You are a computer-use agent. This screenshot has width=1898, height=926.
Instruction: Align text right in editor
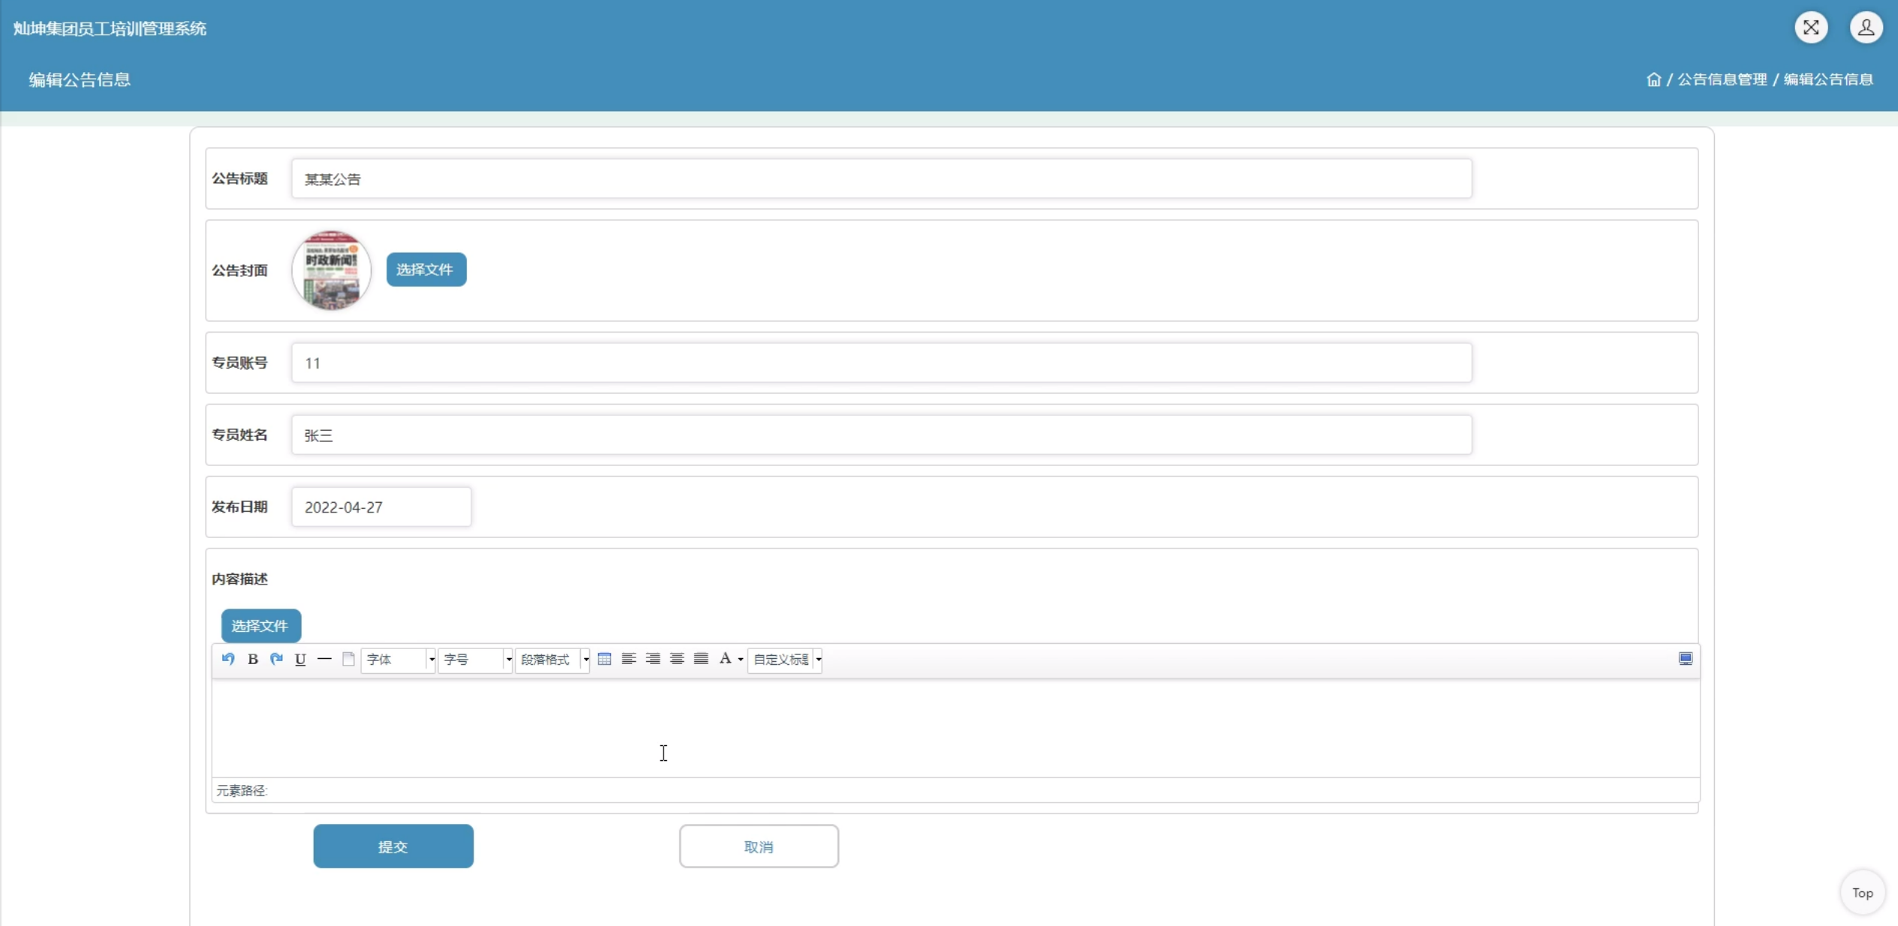653,659
